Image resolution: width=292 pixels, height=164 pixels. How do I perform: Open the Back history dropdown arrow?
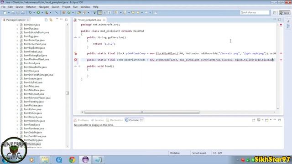point(142,12)
